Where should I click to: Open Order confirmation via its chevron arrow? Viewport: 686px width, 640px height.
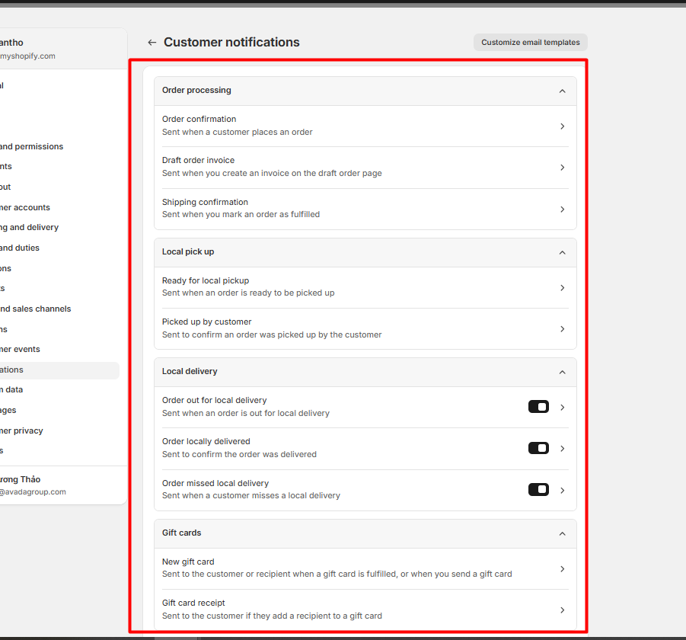pyautogui.click(x=562, y=126)
